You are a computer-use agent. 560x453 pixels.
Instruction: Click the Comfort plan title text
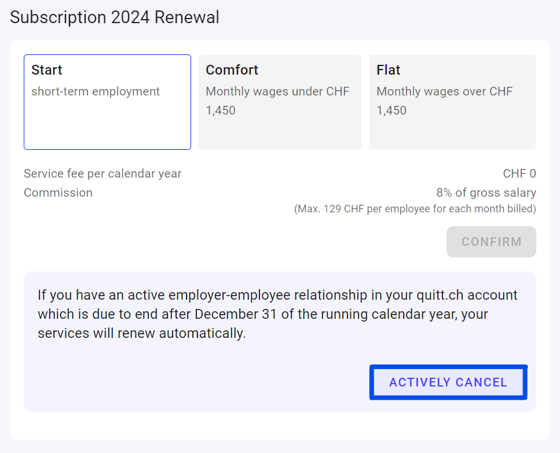232,70
